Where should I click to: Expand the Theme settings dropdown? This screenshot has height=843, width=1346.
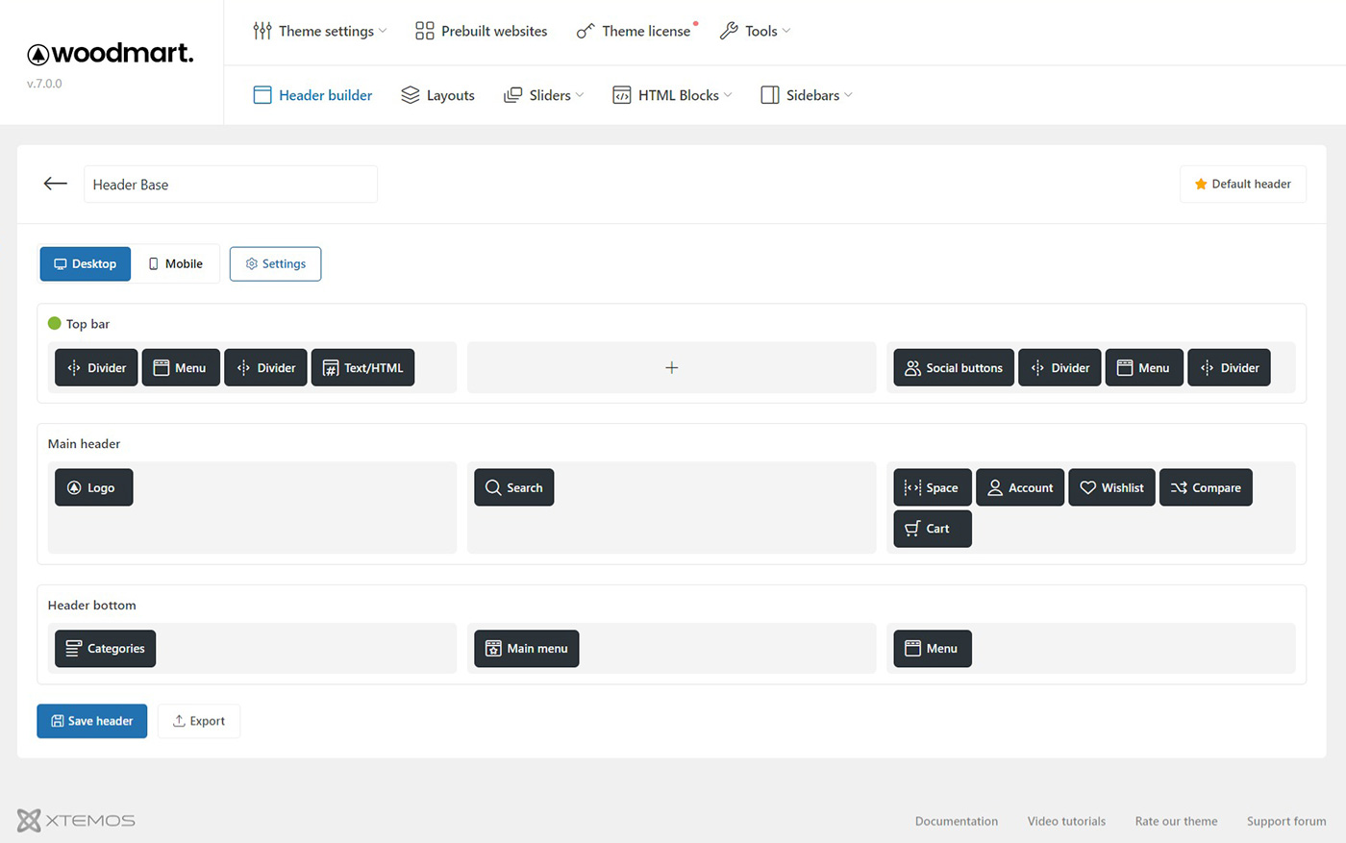tap(319, 31)
